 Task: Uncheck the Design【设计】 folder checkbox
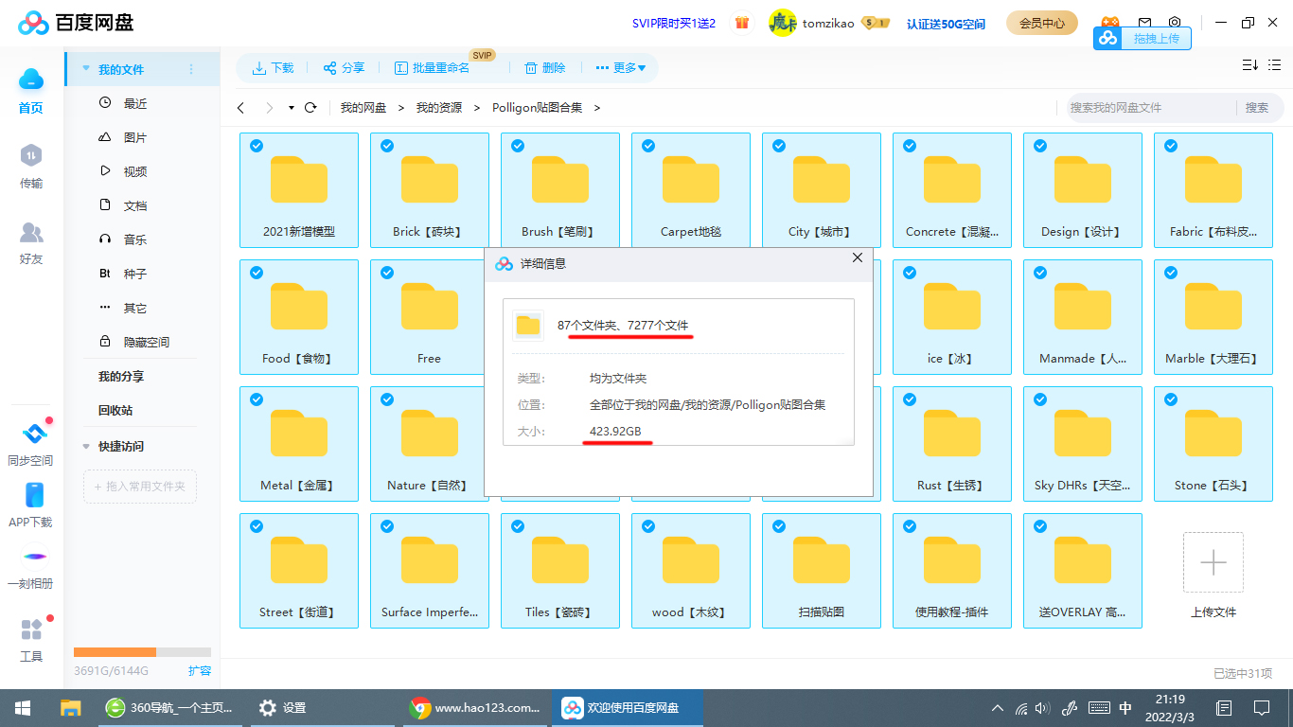point(1039,146)
